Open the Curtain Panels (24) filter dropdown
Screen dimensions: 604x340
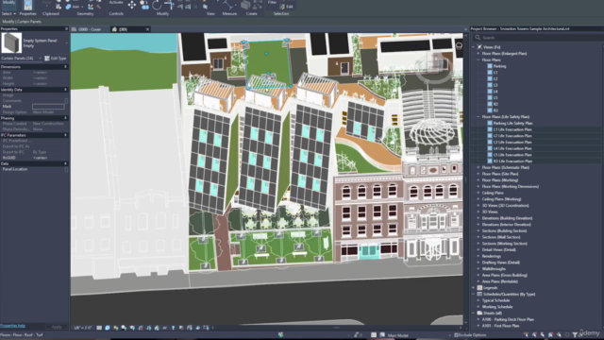[x=21, y=59]
